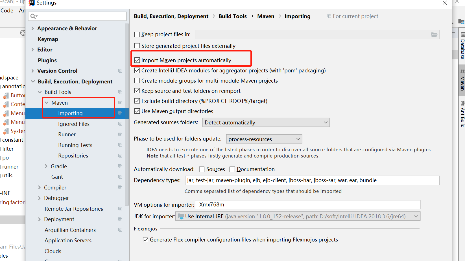Expand the "Editor" settings node

pos(32,49)
